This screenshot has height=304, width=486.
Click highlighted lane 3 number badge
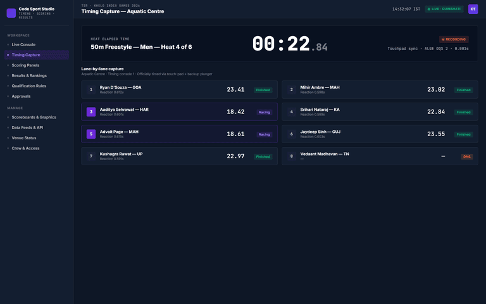[x=91, y=112]
